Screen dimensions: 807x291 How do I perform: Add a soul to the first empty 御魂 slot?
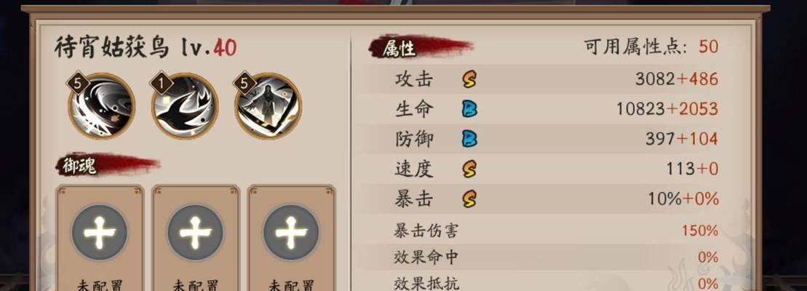coord(100,232)
